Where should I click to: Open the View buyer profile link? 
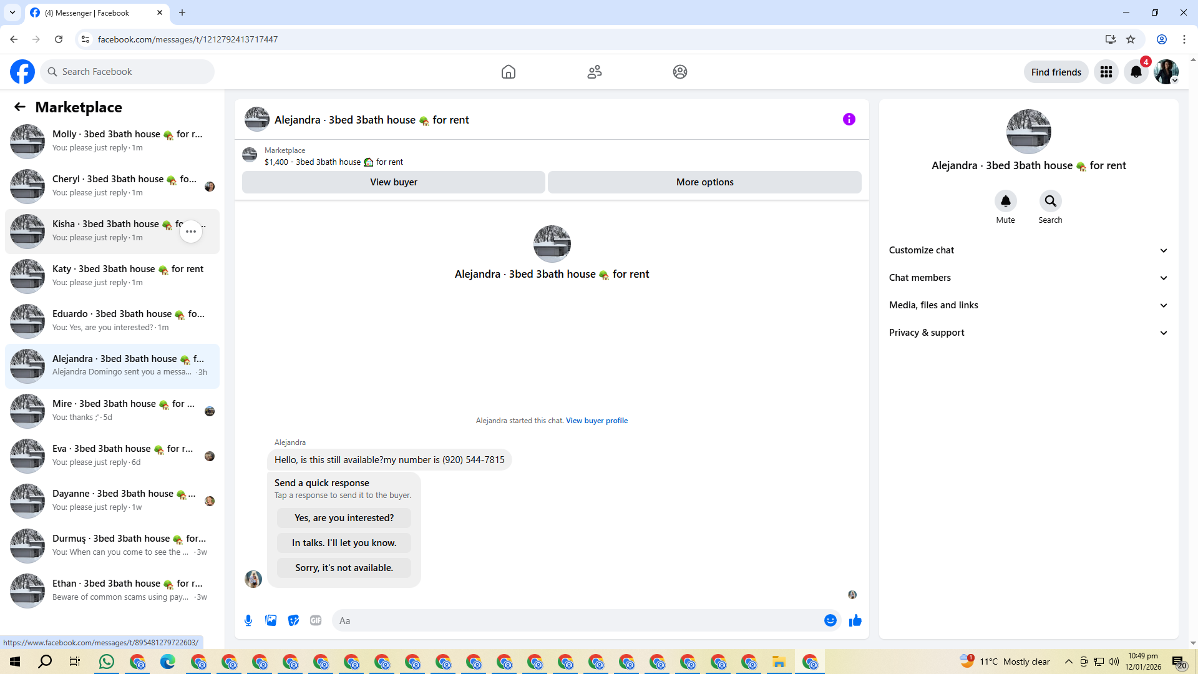[597, 421]
